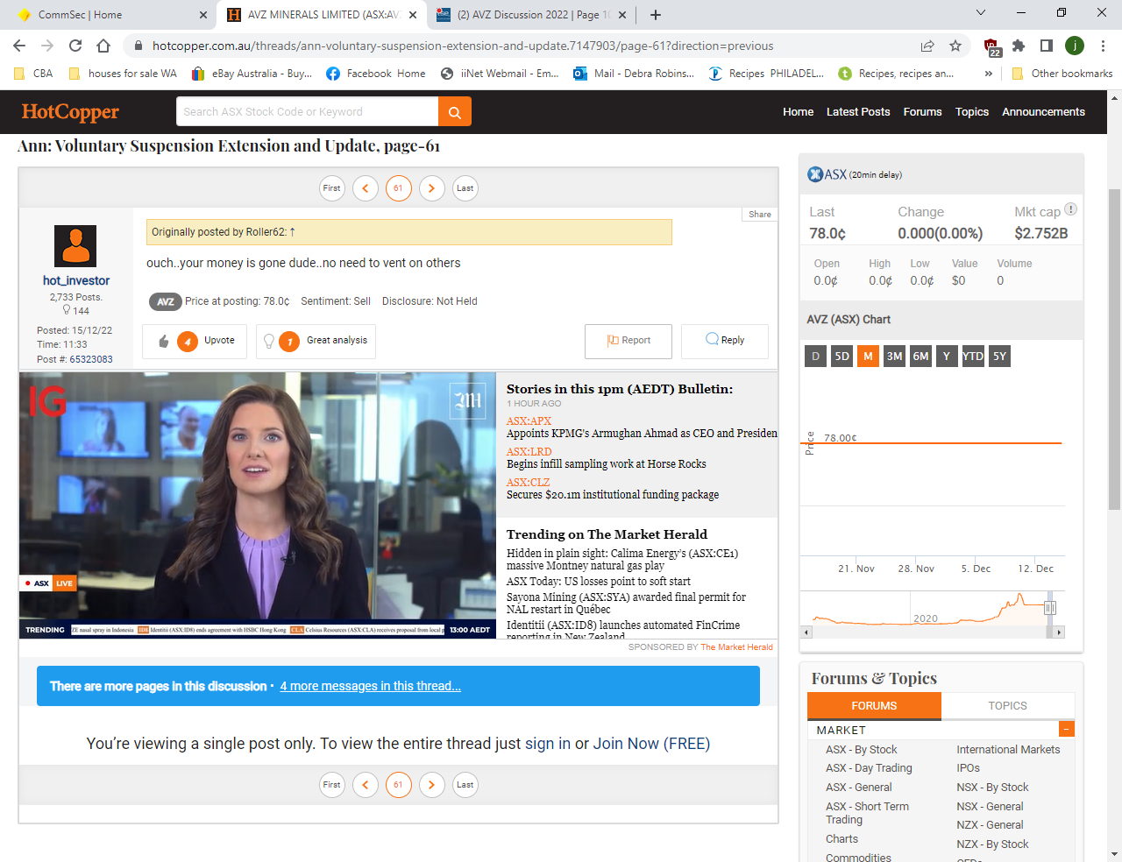Open the Join Now (FREE) link
The image size is (1122, 862).
click(651, 744)
